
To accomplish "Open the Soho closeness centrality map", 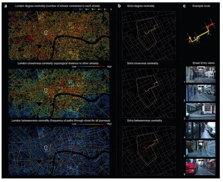I will 149,93.
